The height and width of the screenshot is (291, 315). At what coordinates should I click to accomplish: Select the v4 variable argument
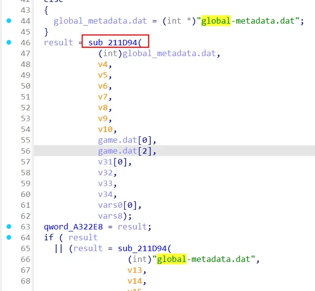(104, 65)
